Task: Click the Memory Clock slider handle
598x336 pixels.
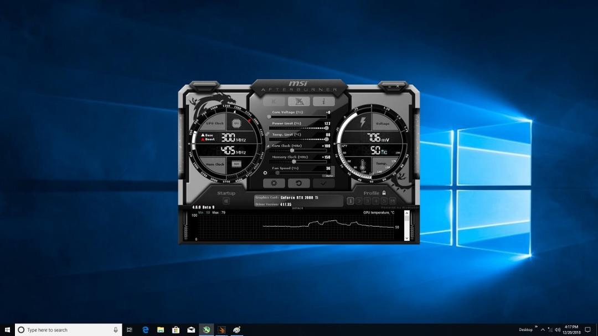Action: point(294,162)
